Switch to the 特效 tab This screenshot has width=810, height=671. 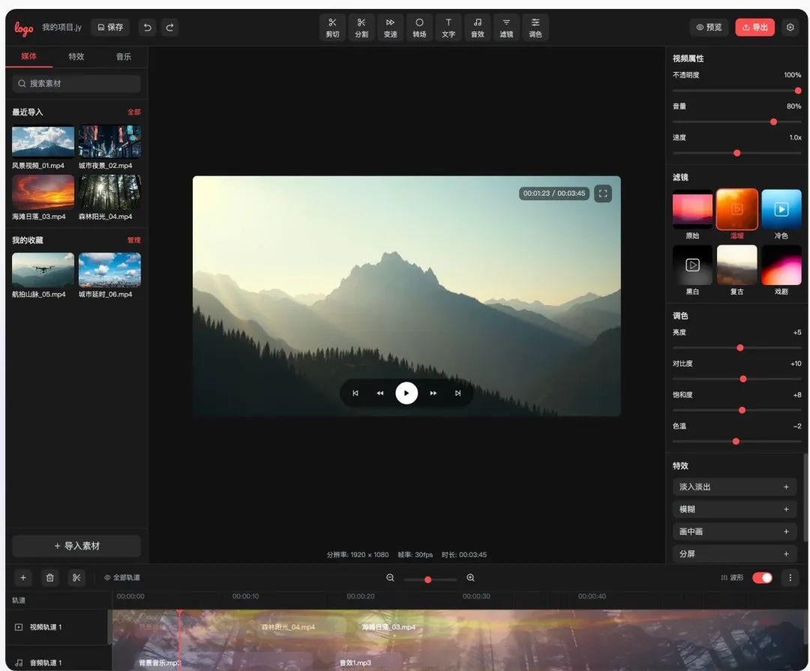click(x=76, y=57)
